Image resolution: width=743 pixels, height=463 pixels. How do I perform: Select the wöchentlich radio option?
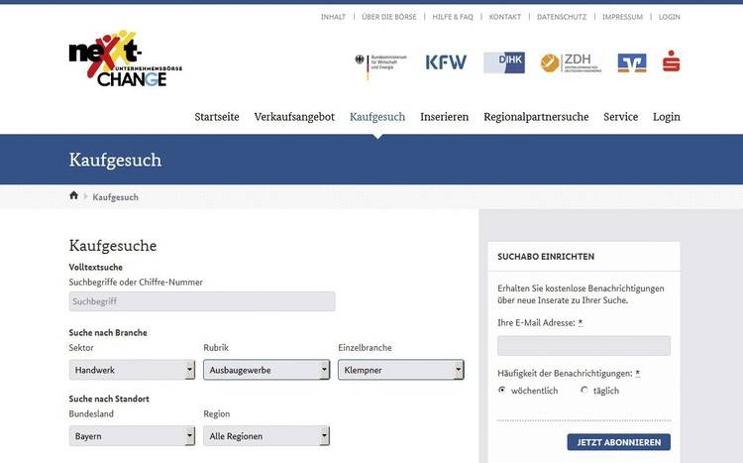[x=502, y=391]
